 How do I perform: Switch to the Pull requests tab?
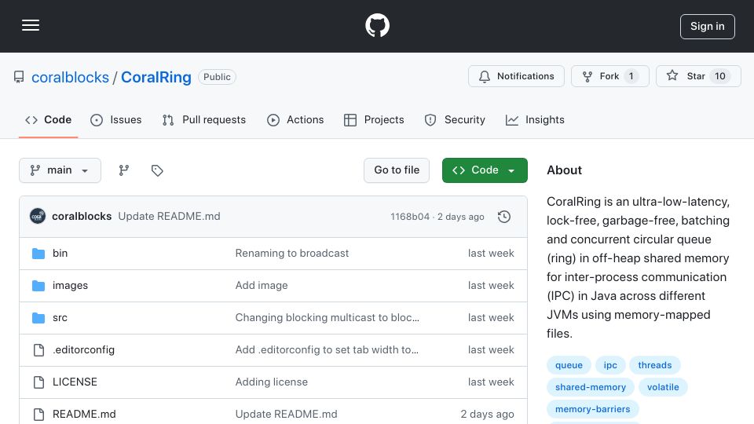204,119
